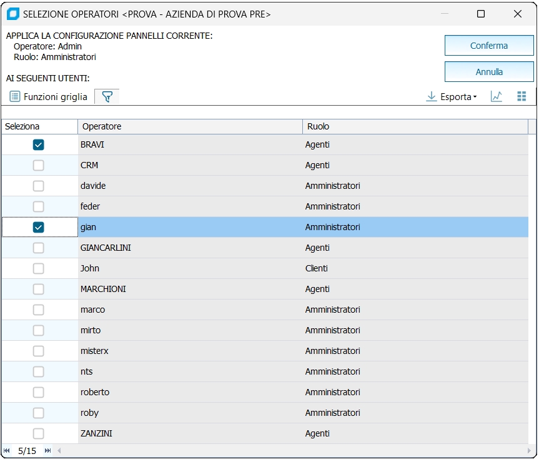Open the Funzioni griglia menu
The height and width of the screenshot is (459, 539).
[x=49, y=97]
